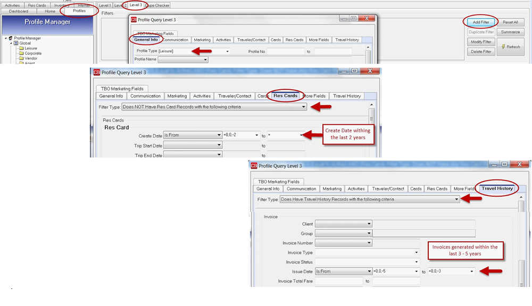The width and height of the screenshot is (532, 306).
Task: Click the Delete Filter button
Action: tap(481, 52)
